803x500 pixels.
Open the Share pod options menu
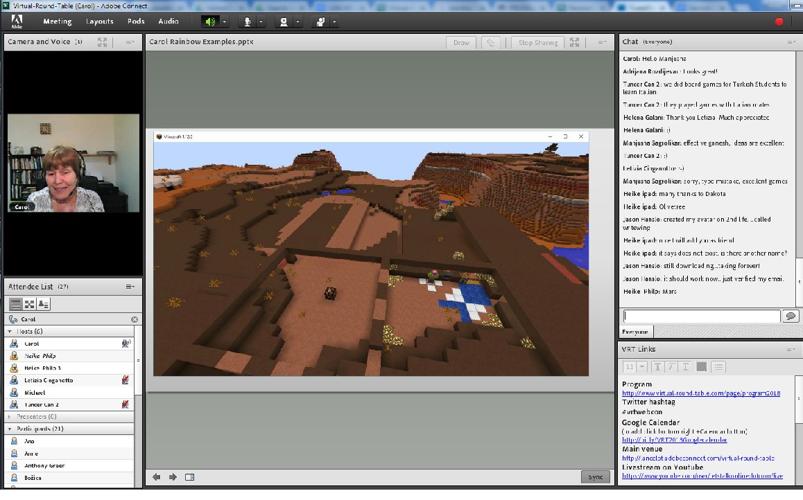tap(602, 42)
